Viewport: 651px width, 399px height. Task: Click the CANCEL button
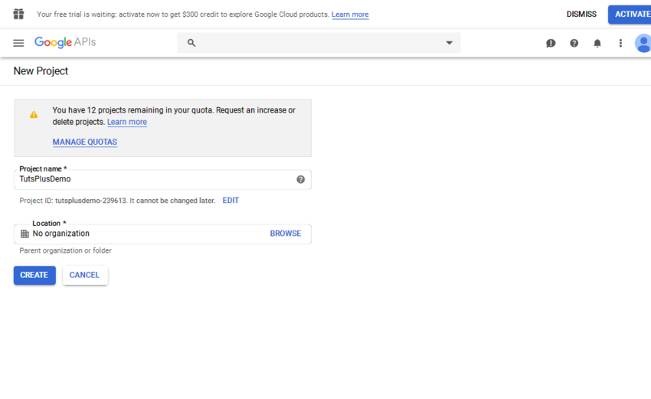84,275
